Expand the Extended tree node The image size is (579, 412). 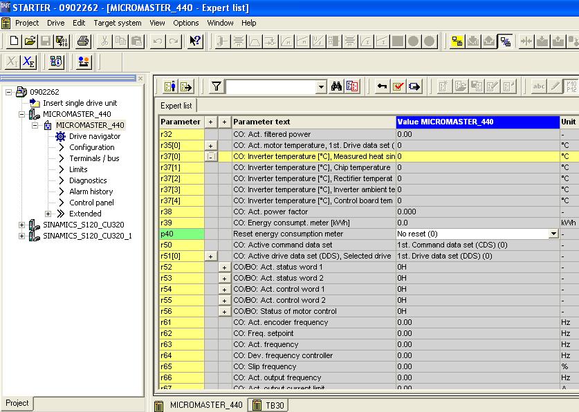pyautogui.click(x=48, y=214)
